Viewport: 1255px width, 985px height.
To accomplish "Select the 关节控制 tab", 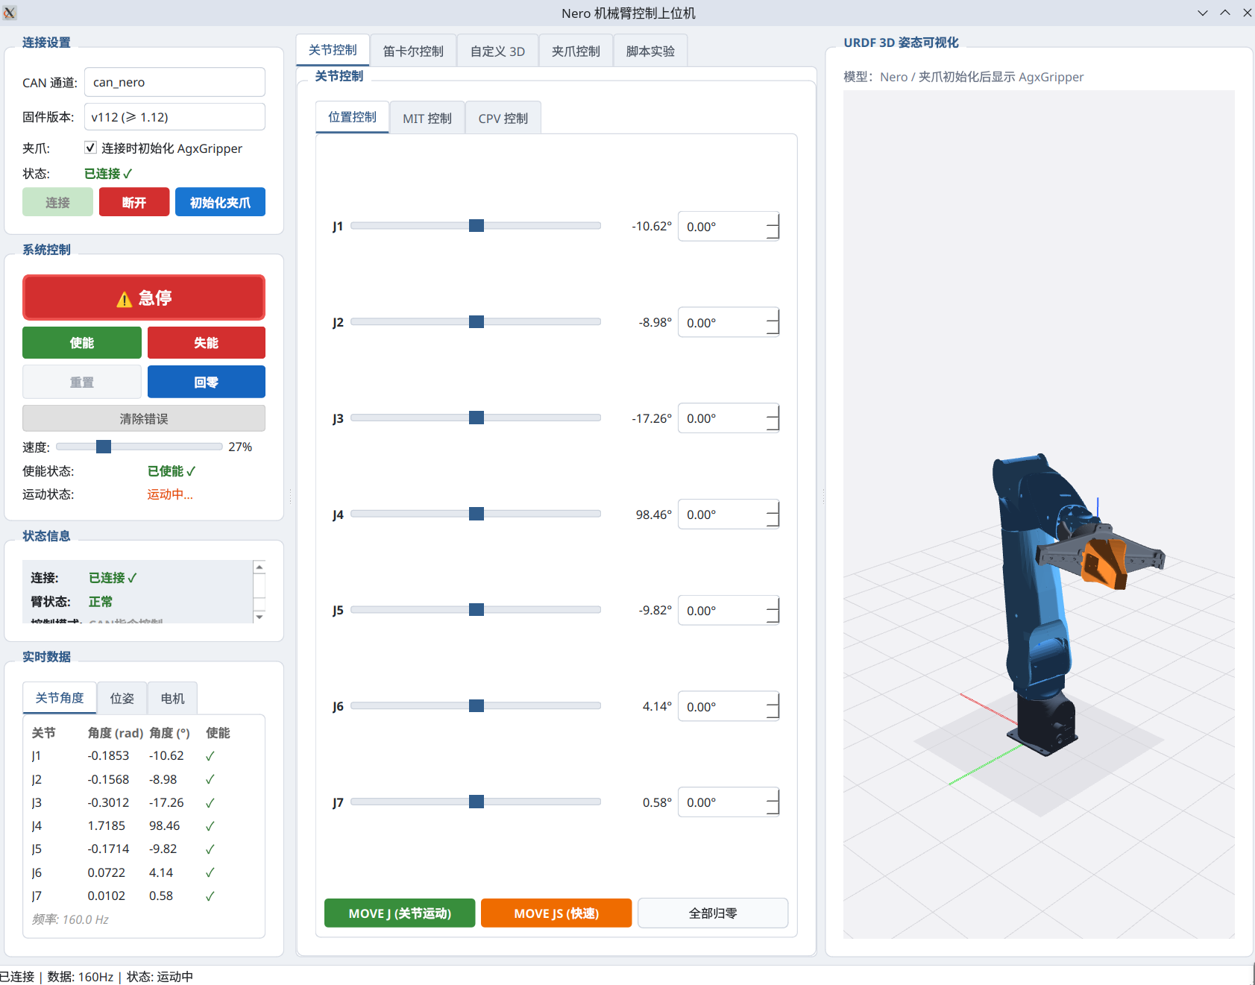I will (x=333, y=50).
